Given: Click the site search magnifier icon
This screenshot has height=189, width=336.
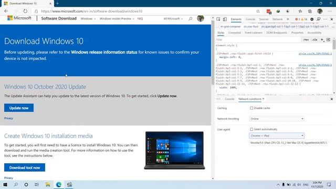Looking at the screenshot, I should pos(190,19).
